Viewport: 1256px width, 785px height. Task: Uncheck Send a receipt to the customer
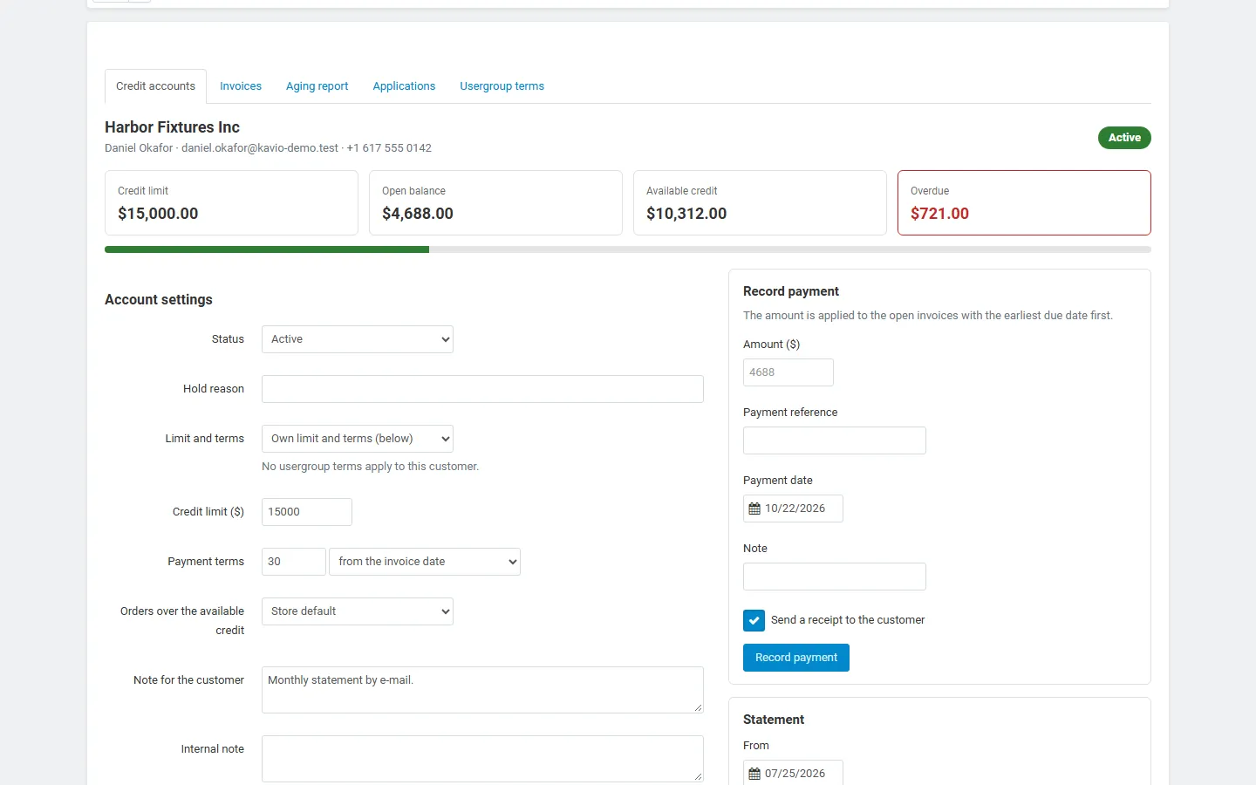pos(754,620)
